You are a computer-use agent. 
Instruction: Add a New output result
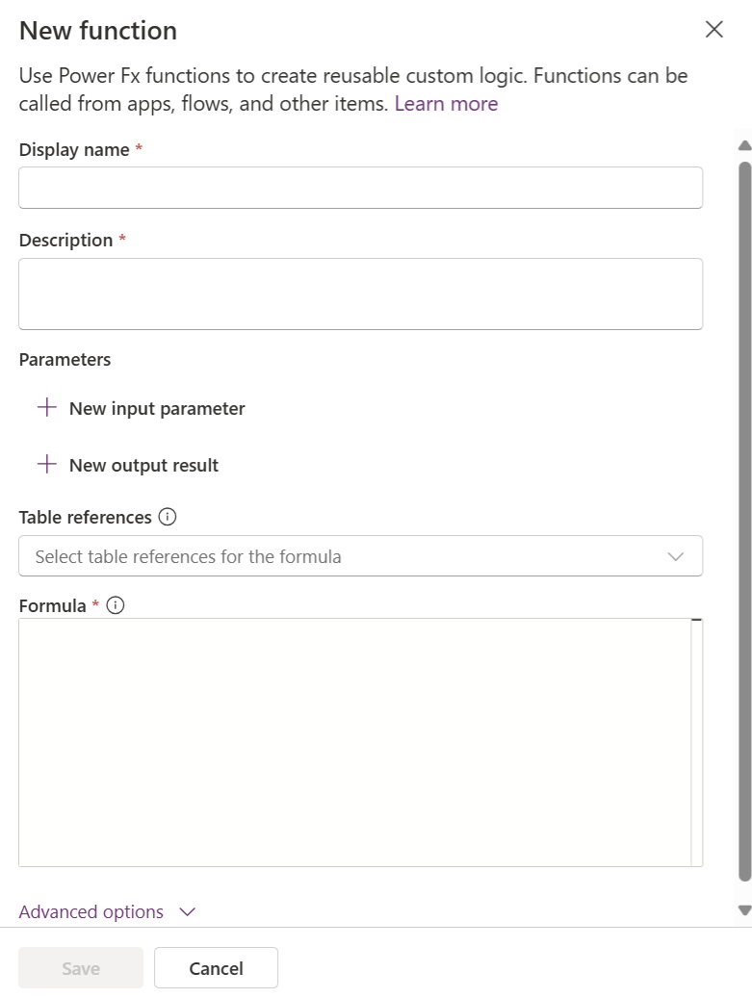pyautogui.click(x=143, y=465)
